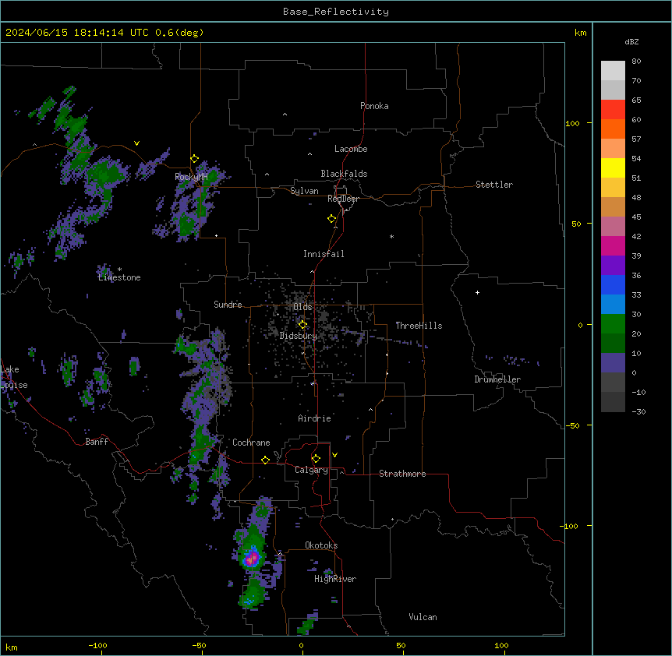Pick the slate purple 10-0 dBZ legend swatch
672x656 pixels.
point(613,363)
